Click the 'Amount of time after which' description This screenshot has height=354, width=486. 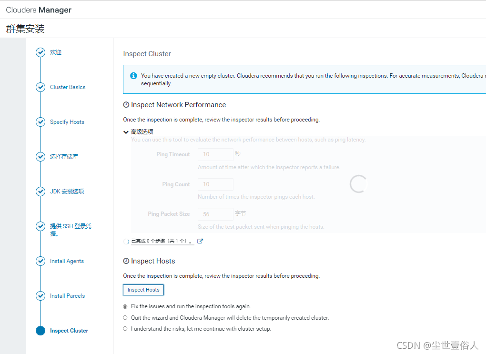click(269, 167)
